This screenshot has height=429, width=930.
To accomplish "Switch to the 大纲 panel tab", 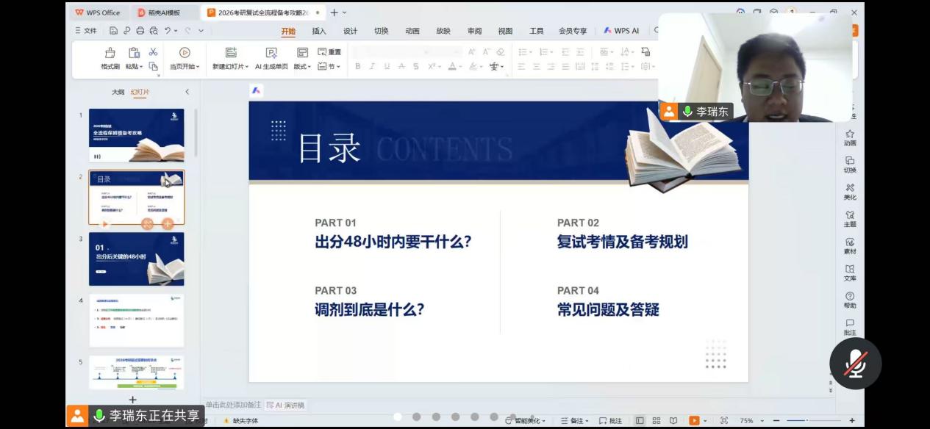I will pyautogui.click(x=119, y=92).
